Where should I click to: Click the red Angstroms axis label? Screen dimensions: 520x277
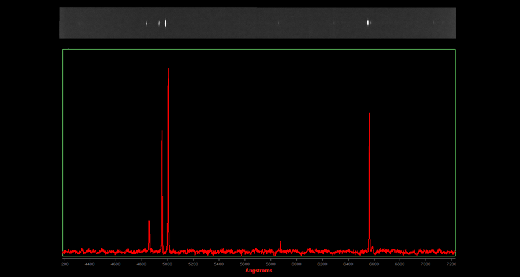coord(258,271)
